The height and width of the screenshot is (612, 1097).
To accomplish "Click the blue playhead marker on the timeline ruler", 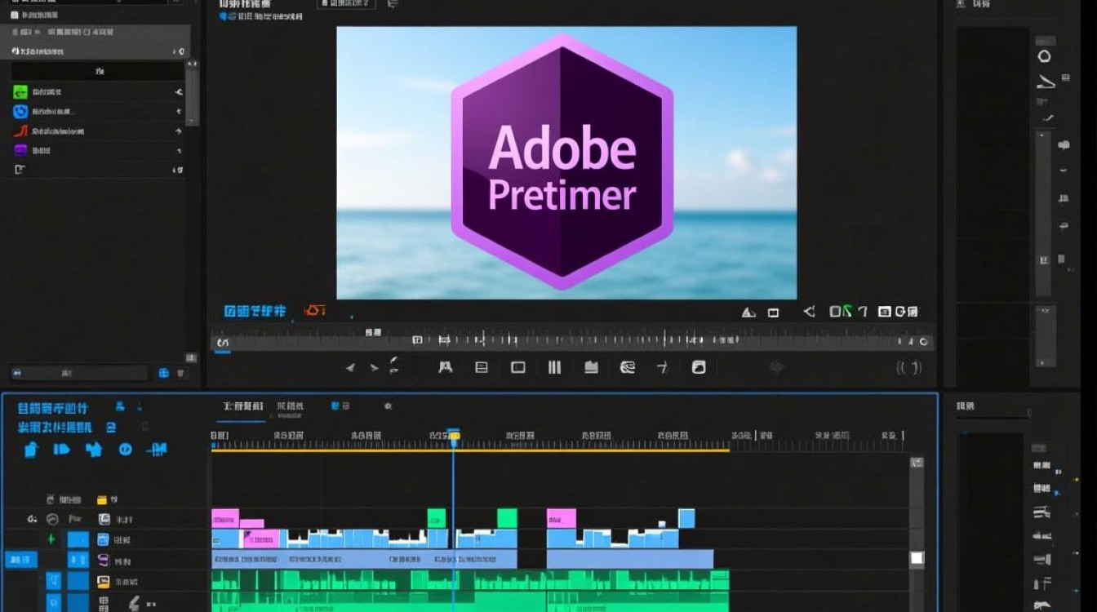I will point(454,437).
